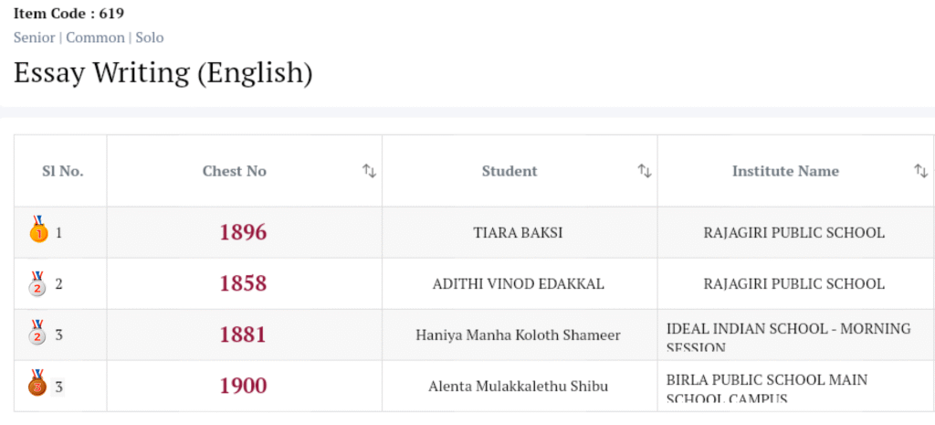Image resolution: width=935 pixels, height=425 pixels.
Task: Click the gold medal icon in row 1
Action: click(x=37, y=230)
